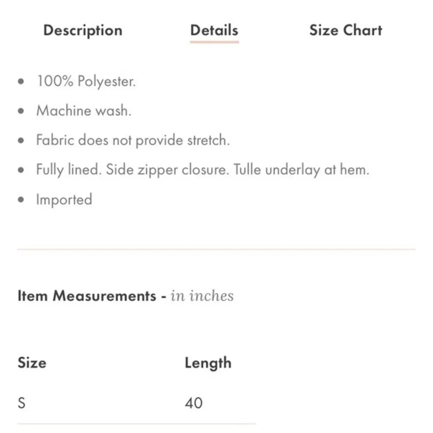Image resolution: width=433 pixels, height=433 pixels.
Task: Click the 40 length value
Action: [194, 403]
